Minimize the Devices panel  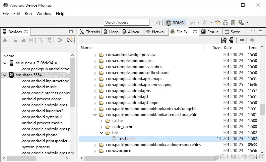[63, 31]
